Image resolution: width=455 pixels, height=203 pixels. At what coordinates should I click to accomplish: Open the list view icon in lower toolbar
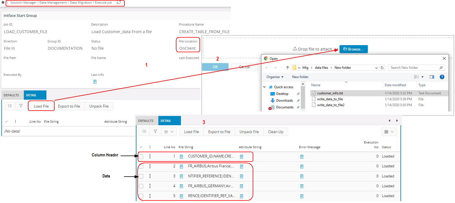pyautogui.click(x=144, y=132)
